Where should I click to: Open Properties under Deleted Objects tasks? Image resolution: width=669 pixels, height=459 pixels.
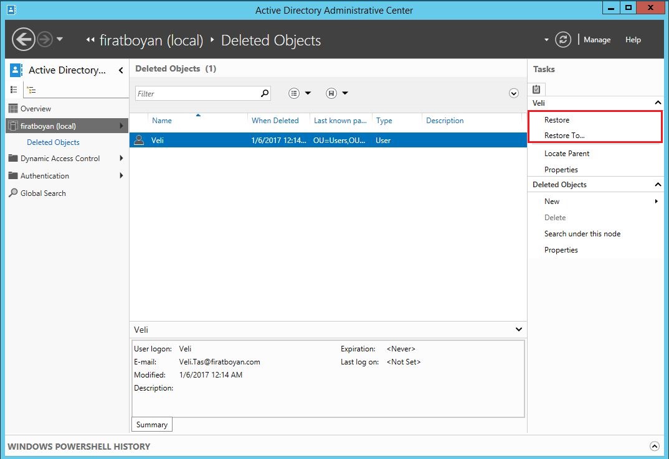point(561,250)
